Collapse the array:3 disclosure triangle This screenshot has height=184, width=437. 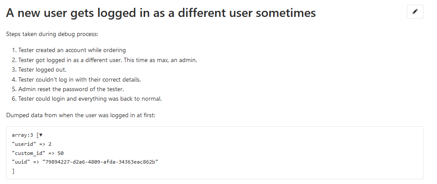[x=41, y=135]
